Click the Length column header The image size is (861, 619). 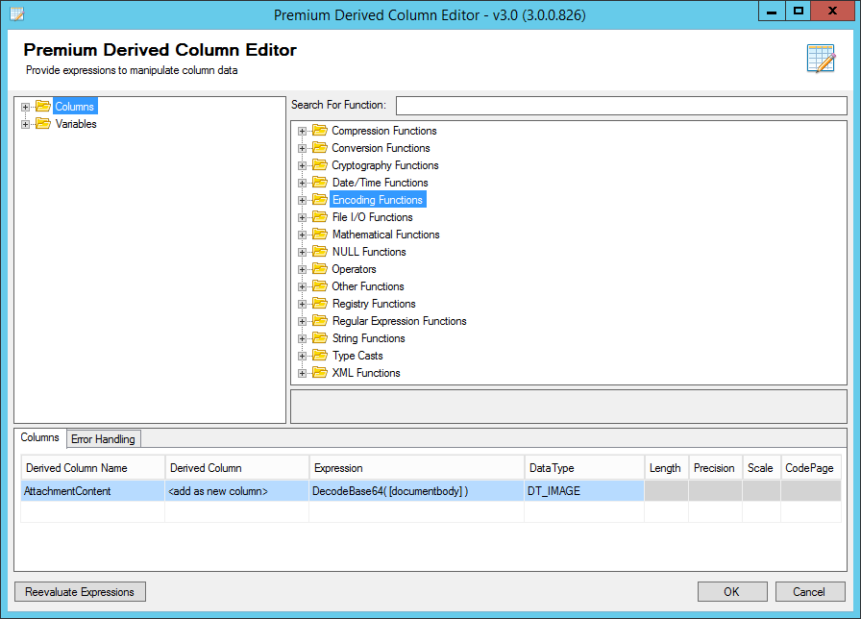coord(666,468)
